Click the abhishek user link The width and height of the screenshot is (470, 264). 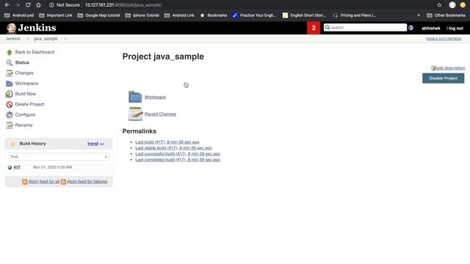pos(431,28)
